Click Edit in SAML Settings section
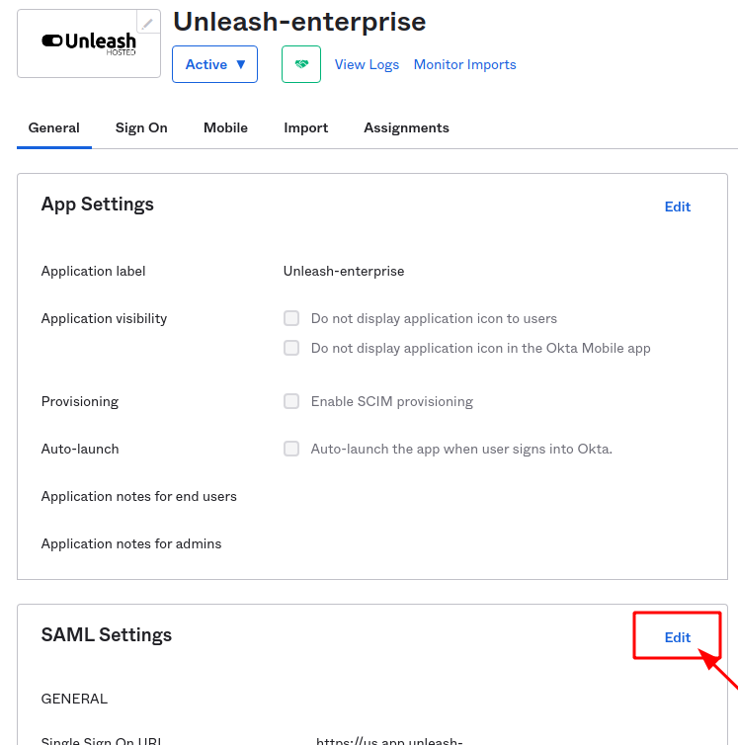This screenshot has height=745, width=738. [x=678, y=637]
